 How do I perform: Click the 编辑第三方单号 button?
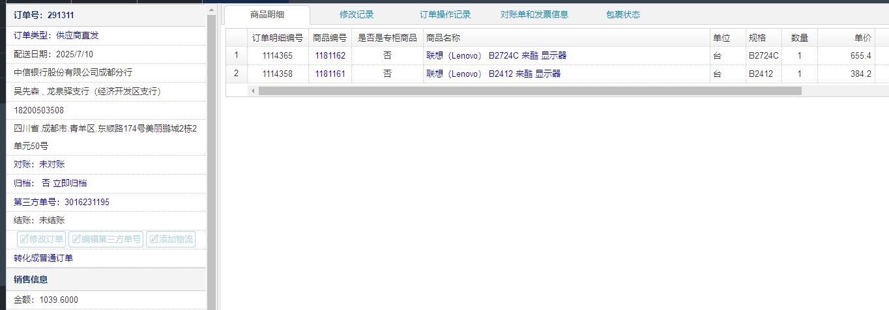(106, 239)
